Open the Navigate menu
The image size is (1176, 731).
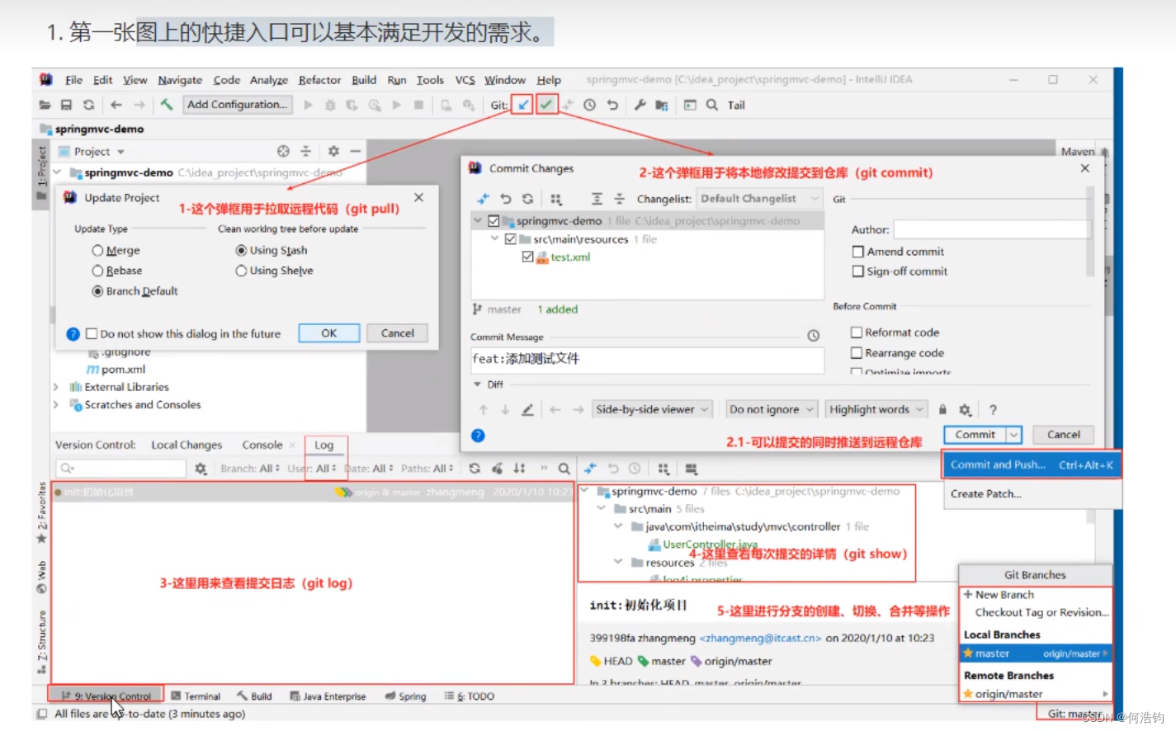(180, 80)
